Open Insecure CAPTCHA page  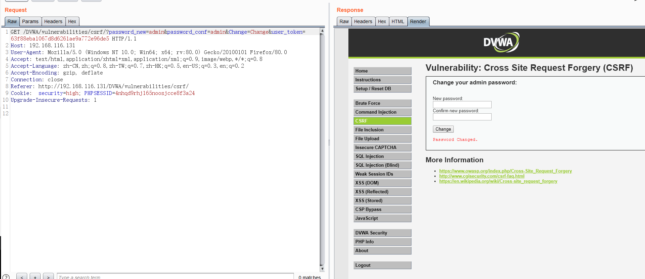tap(382, 147)
